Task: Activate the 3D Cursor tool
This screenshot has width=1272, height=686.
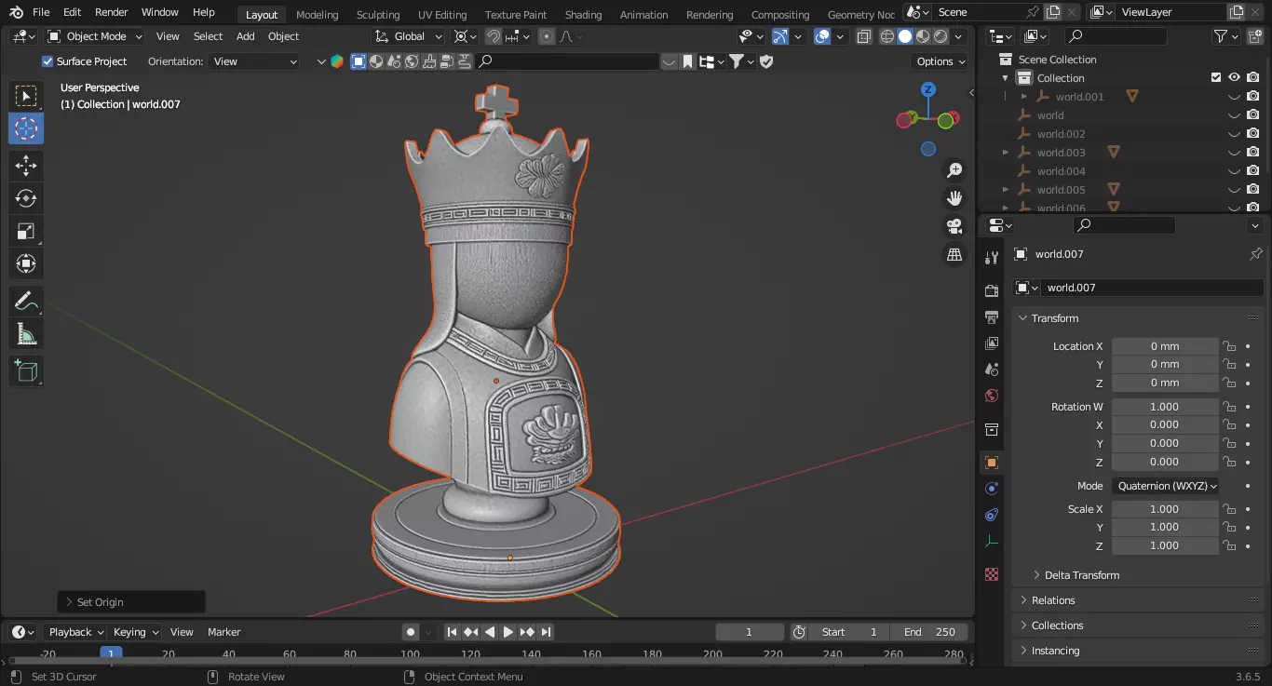Action: tap(26, 128)
